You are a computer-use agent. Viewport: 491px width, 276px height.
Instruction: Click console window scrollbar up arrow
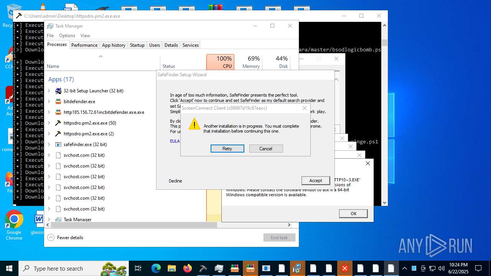pos(384,25)
